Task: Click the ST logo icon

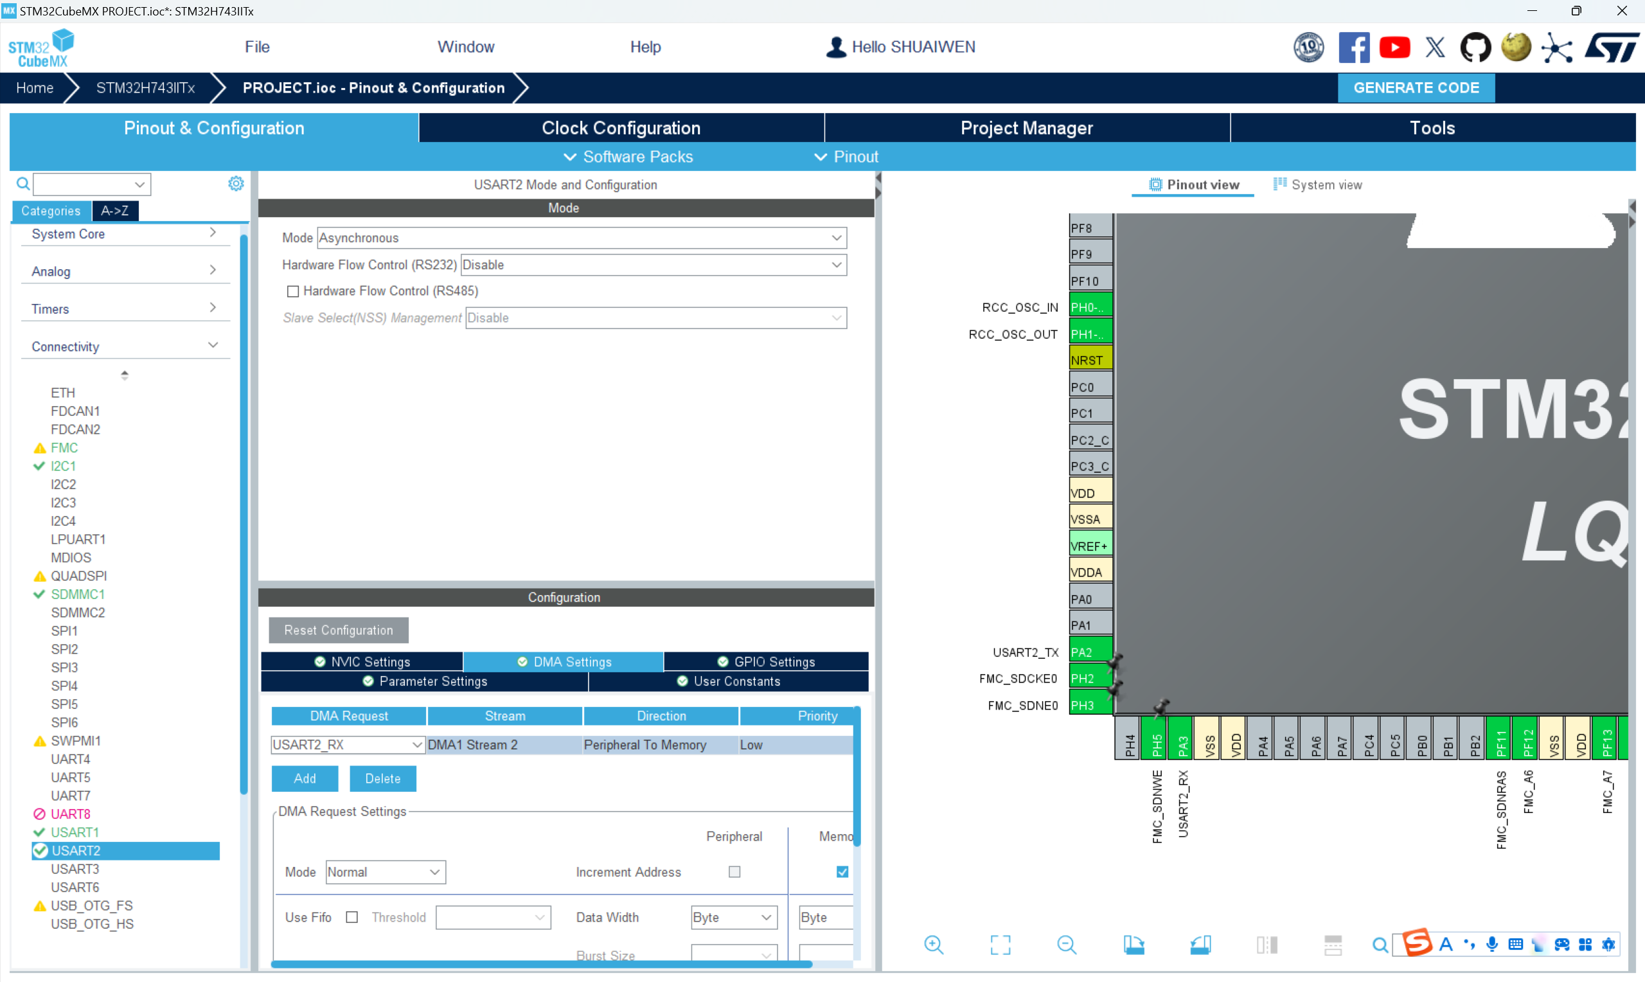Action: [1612, 48]
